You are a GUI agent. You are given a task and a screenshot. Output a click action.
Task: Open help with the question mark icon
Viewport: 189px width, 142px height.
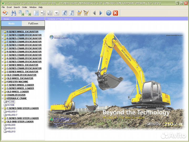pyautogui.click(x=109, y=13)
